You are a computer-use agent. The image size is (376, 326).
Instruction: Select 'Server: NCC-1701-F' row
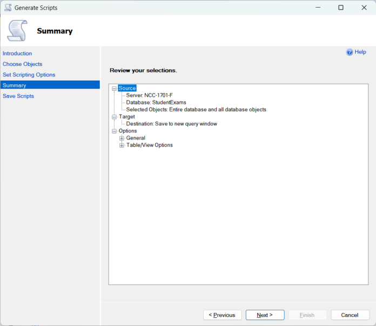(150, 95)
